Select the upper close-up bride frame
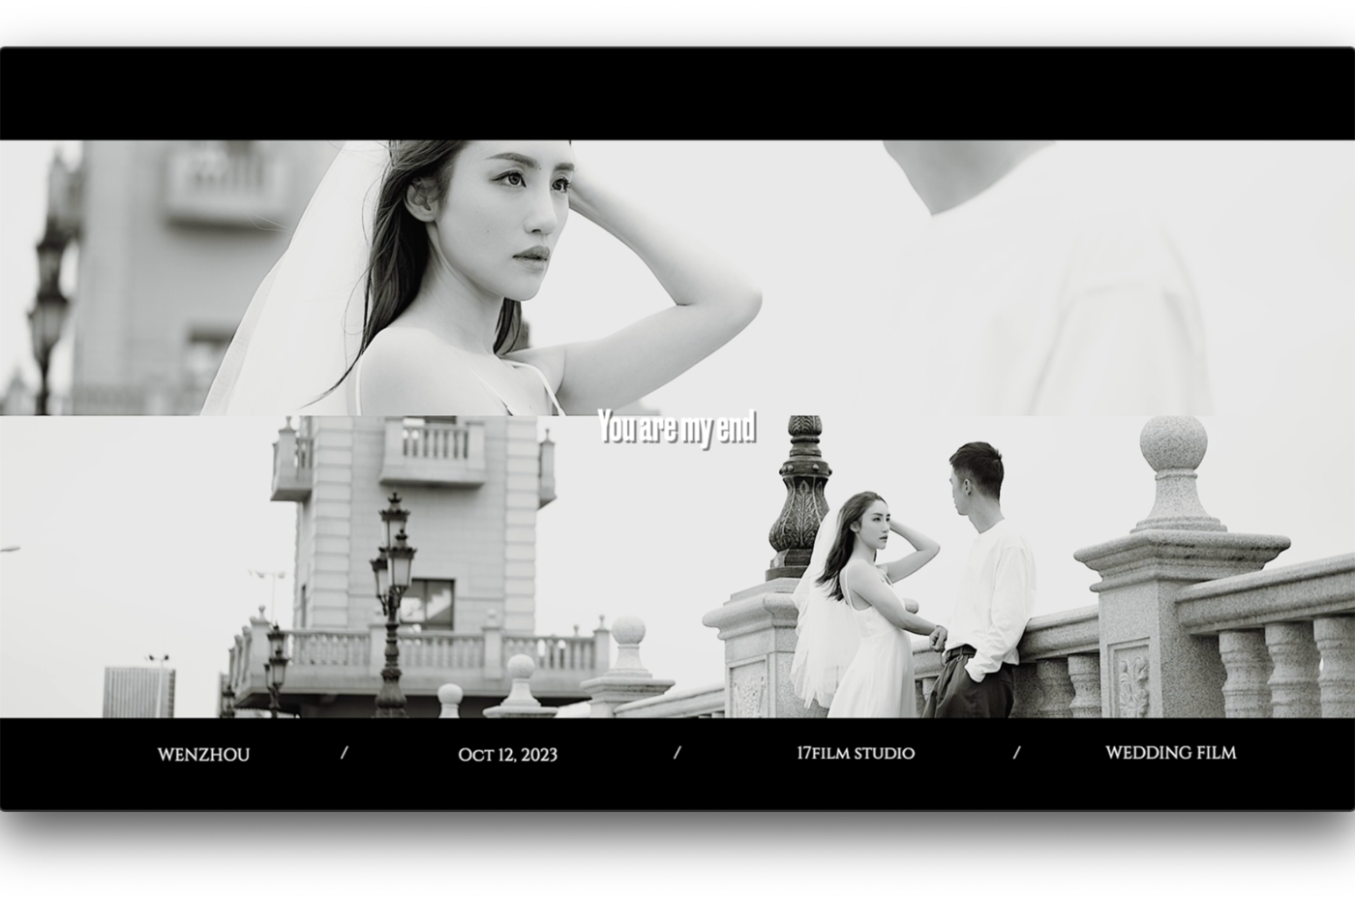This screenshot has height=903, width=1355. pos(677,279)
